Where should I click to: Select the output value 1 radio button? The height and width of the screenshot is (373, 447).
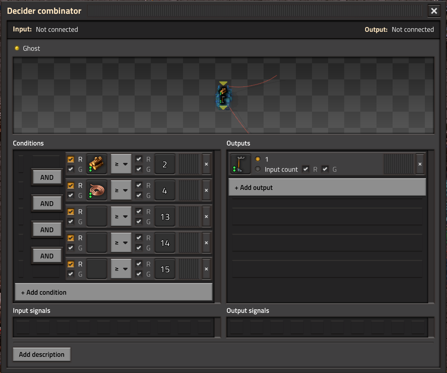258,159
